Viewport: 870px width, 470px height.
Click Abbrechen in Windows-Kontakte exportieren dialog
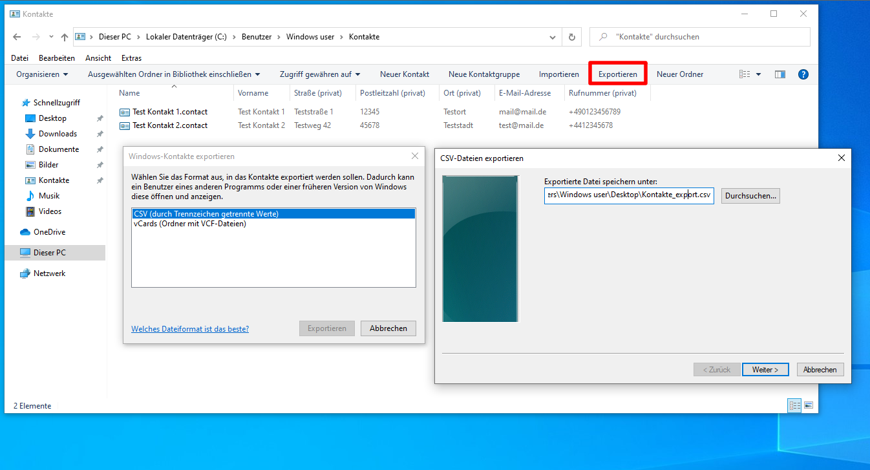click(388, 328)
